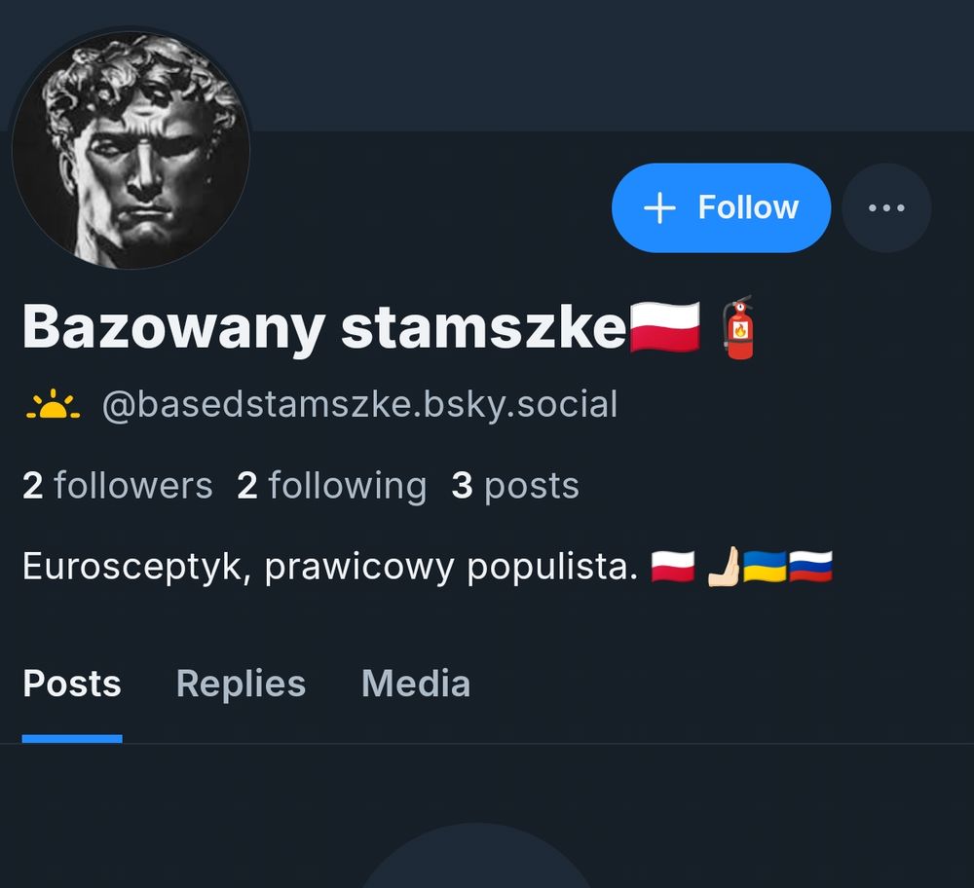The image size is (974, 888).
Task: Click the 3 posts count
Action: click(x=515, y=486)
